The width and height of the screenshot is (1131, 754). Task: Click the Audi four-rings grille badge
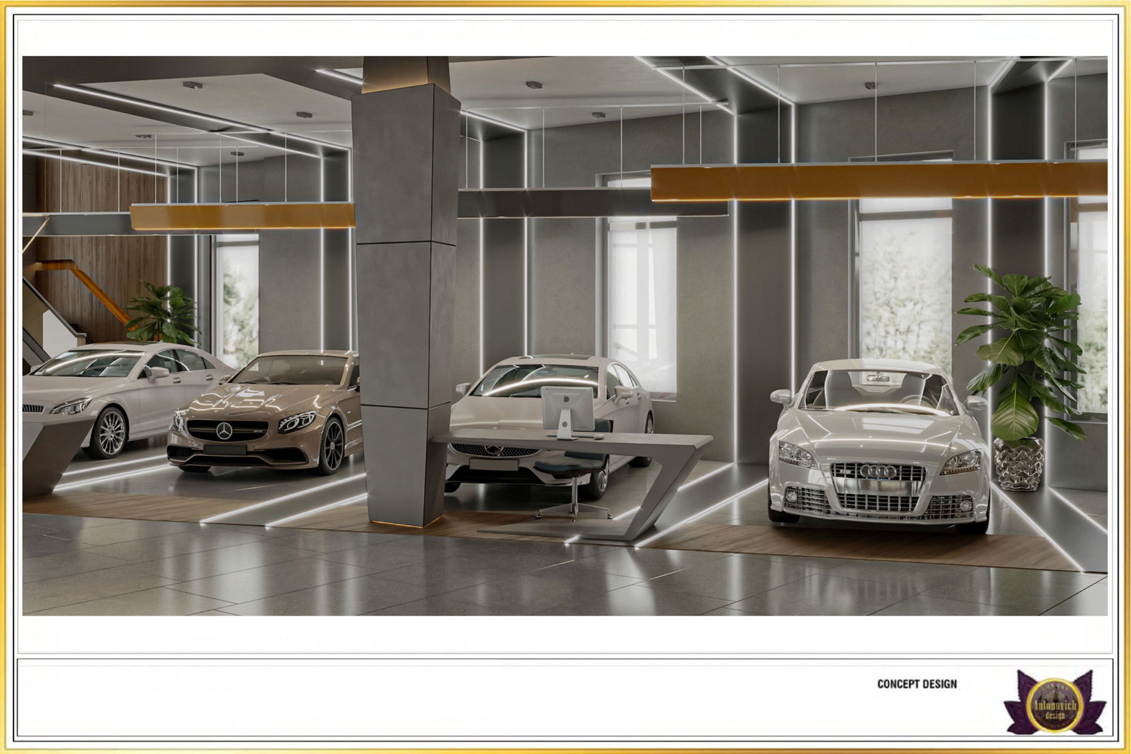coord(878,471)
